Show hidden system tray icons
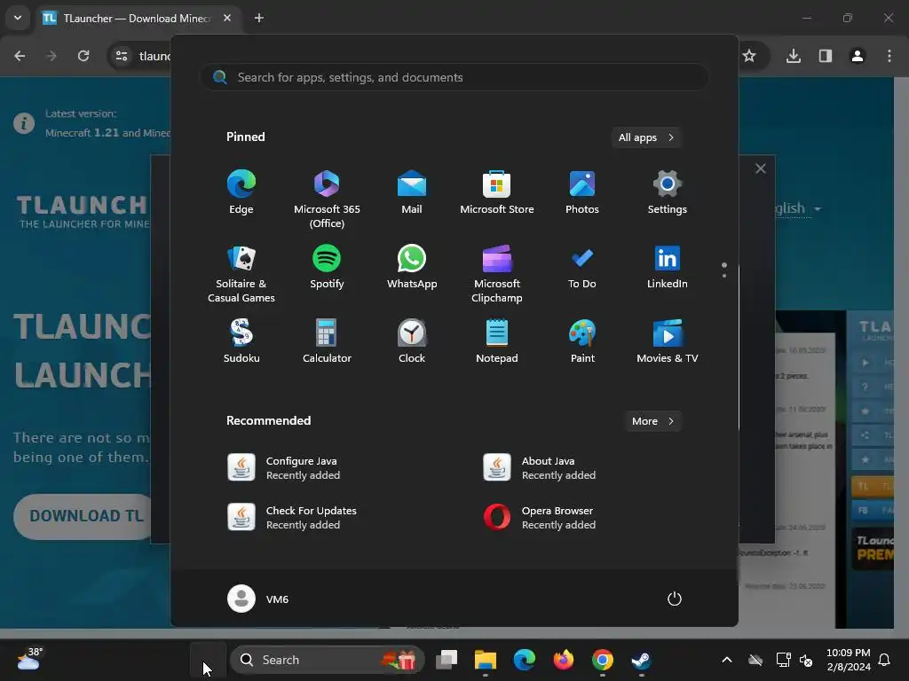The width and height of the screenshot is (909, 681). (x=726, y=660)
